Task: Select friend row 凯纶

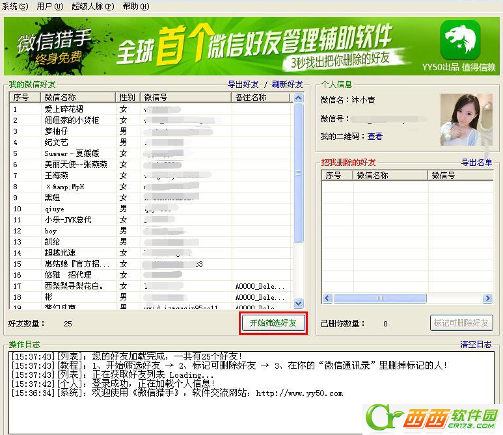Action: [x=151, y=242]
